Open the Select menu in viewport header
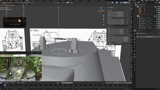This screenshot has width=160, height=90. [21, 2]
